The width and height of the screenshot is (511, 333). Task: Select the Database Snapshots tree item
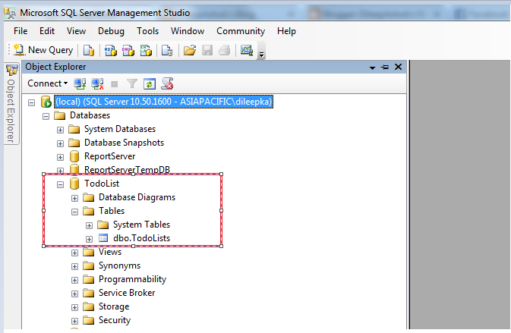124,143
